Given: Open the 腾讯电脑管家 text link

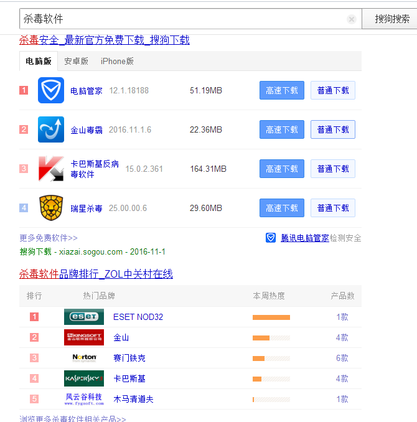Looking at the screenshot, I should [305, 238].
